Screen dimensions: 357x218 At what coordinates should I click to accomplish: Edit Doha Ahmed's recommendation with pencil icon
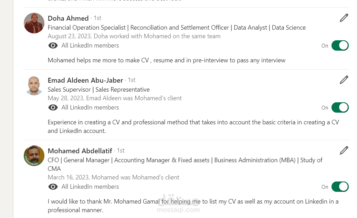tap(344, 18)
